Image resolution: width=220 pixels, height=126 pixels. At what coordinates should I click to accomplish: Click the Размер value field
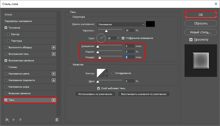point(130,57)
